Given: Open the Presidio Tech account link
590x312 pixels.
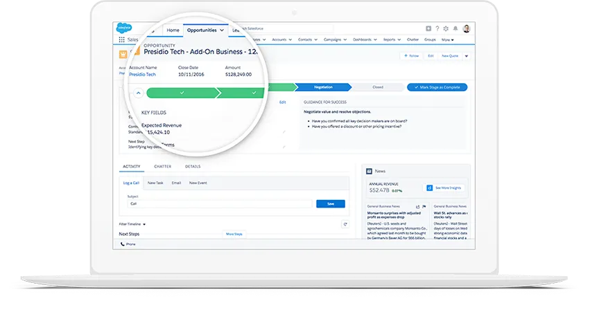Looking at the screenshot, I should 142,74.
